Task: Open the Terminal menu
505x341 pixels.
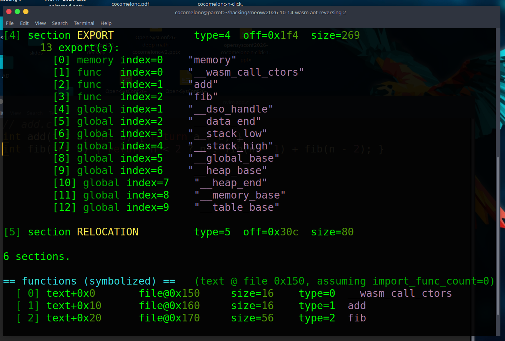Action: coord(84,23)
